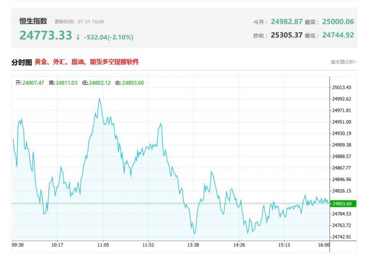Image resolution: width=374 pixels, height=264 pixels.
Task: Click the 24930.19 axis label
Action: 342,133
